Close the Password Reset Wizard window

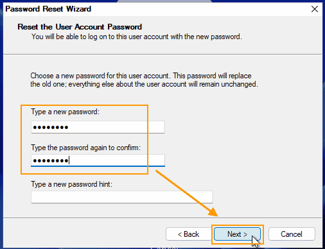coord(315,9)
